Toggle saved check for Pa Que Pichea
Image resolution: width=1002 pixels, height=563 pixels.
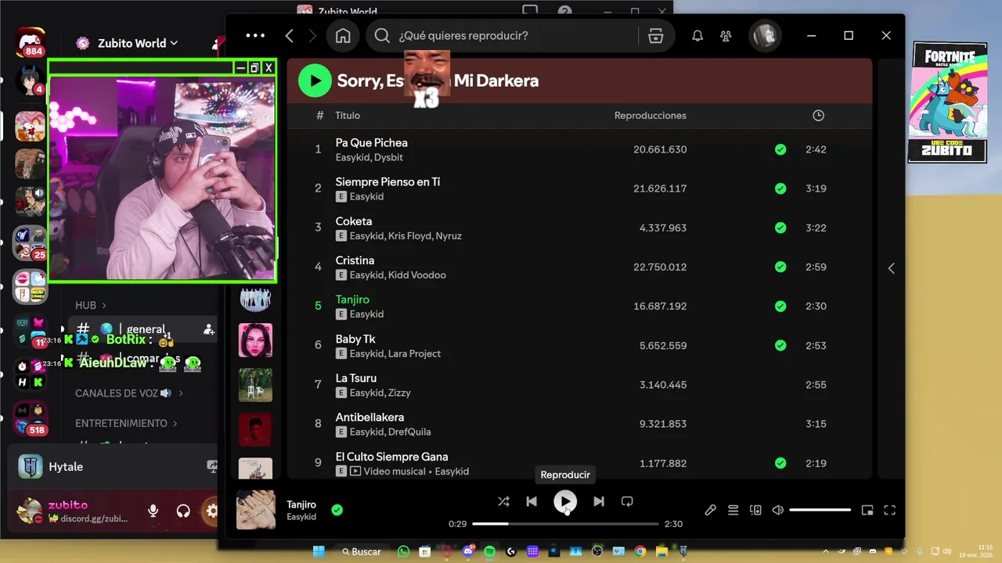(780, 149)
